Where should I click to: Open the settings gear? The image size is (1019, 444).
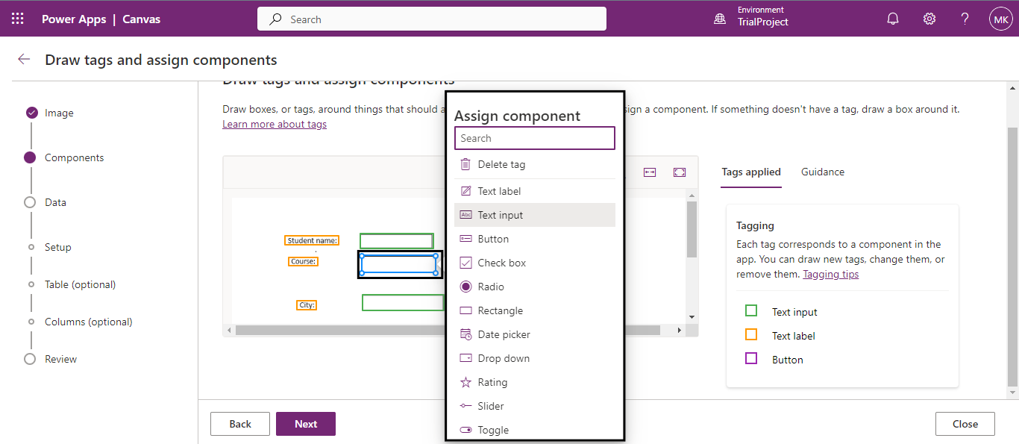click(929, 19)
